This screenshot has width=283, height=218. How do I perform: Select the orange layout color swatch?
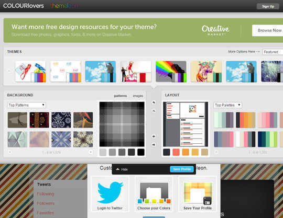click(x=186, y=152)
